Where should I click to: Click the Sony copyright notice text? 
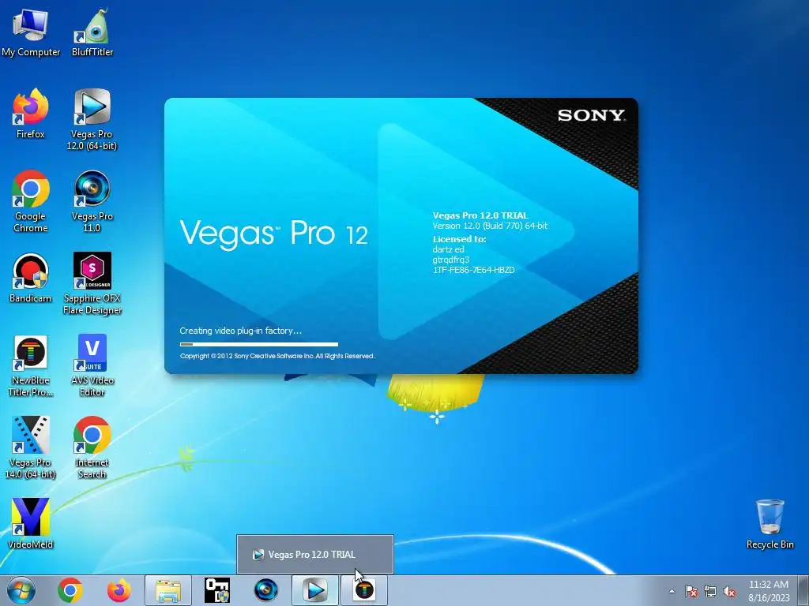277,356
